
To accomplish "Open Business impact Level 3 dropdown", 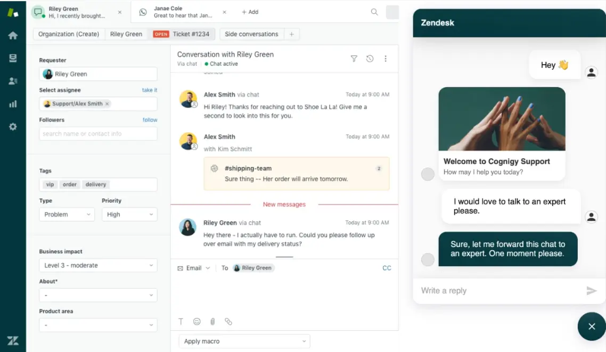I will (x=98, y=265).
